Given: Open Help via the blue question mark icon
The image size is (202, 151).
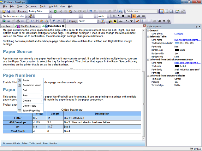Looking at the screenshot, I should pyautogui.click(x=121, y=11).
